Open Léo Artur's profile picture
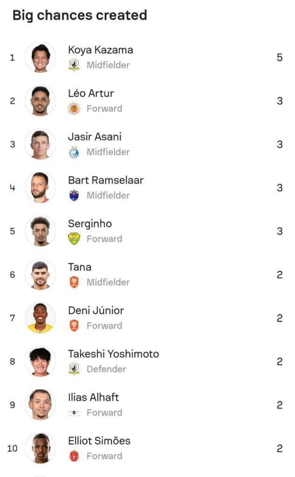Screen dimensions: 295x477 pos(40,101)
